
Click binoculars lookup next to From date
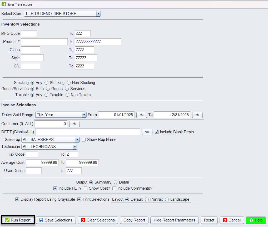coord(141,115)
